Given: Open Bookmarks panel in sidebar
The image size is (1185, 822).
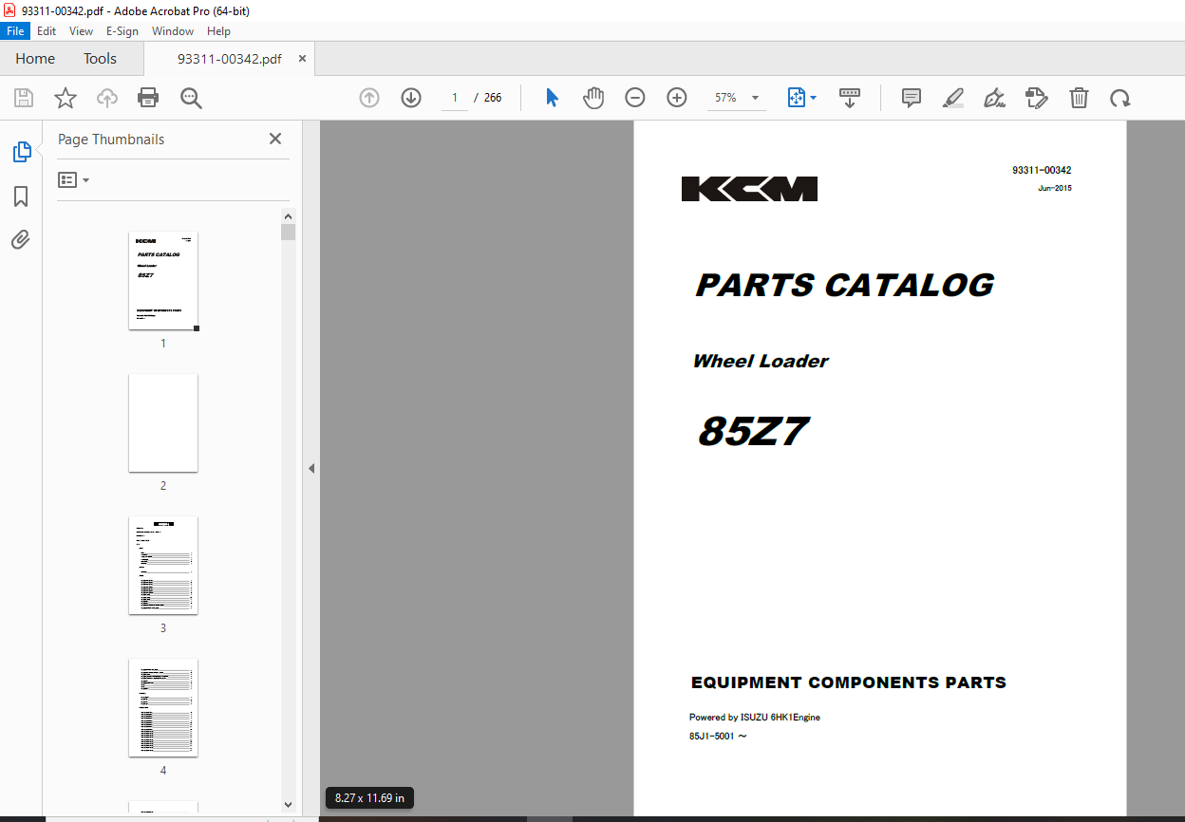Looking at the screenshot, I should click(21, 196).
